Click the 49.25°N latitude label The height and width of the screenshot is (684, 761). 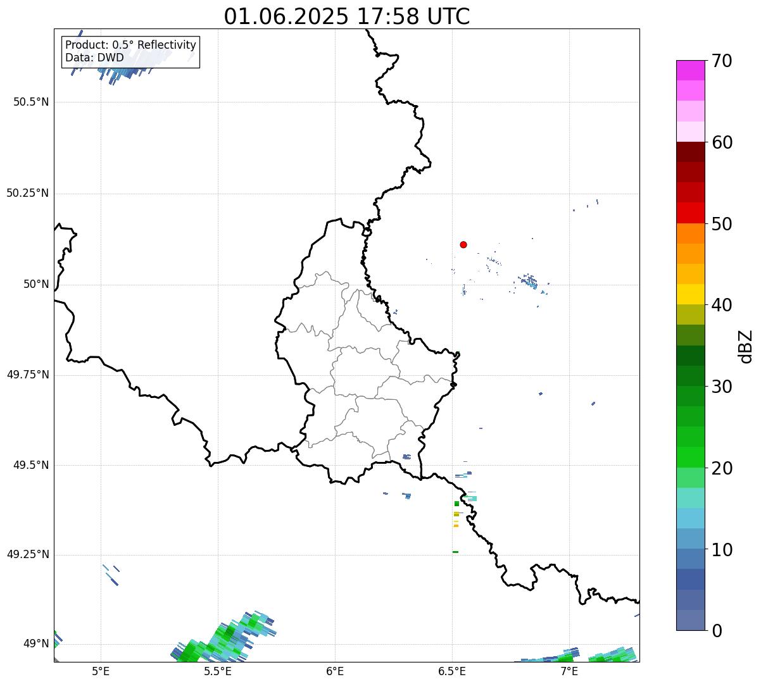(x=27, y=555)
